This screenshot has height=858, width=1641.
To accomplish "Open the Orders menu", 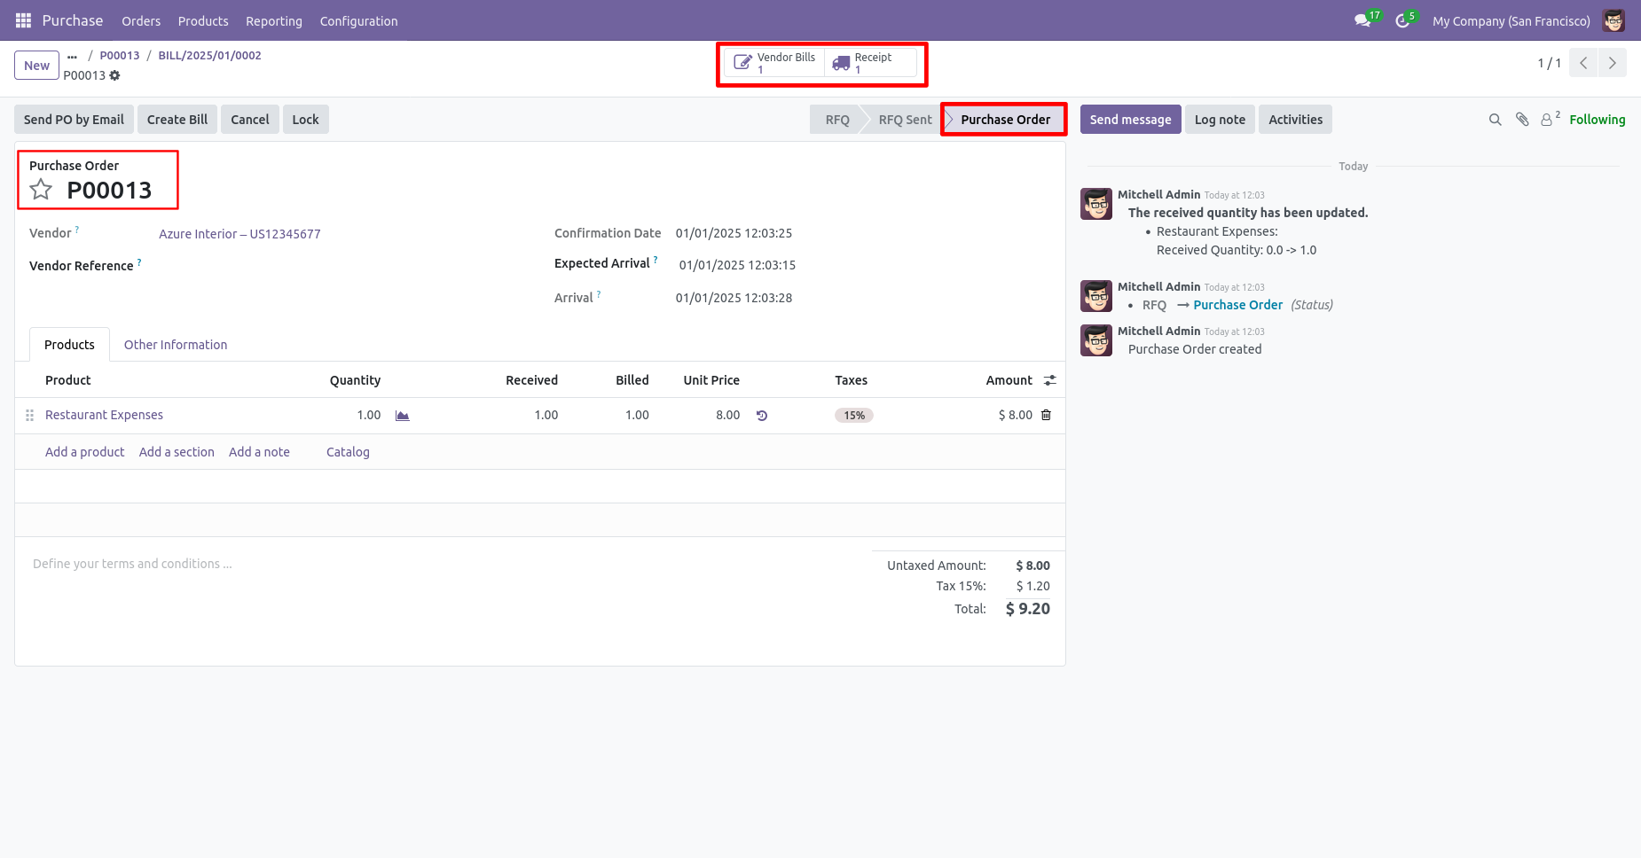I will [141, 20].
